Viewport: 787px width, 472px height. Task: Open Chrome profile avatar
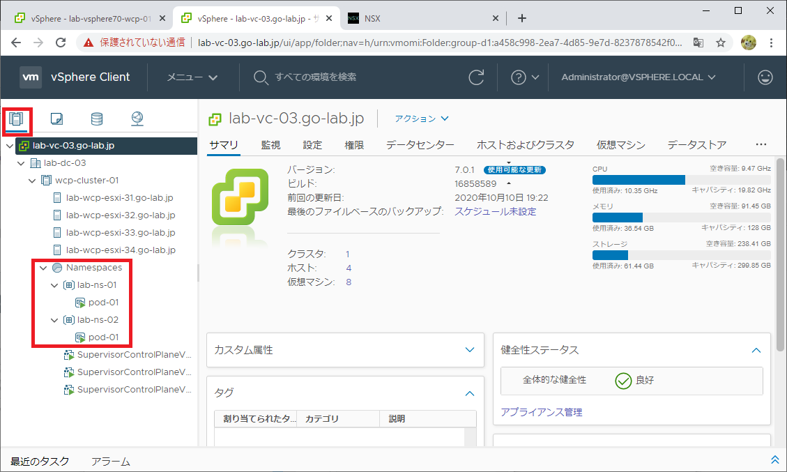(x=749, y=43)
